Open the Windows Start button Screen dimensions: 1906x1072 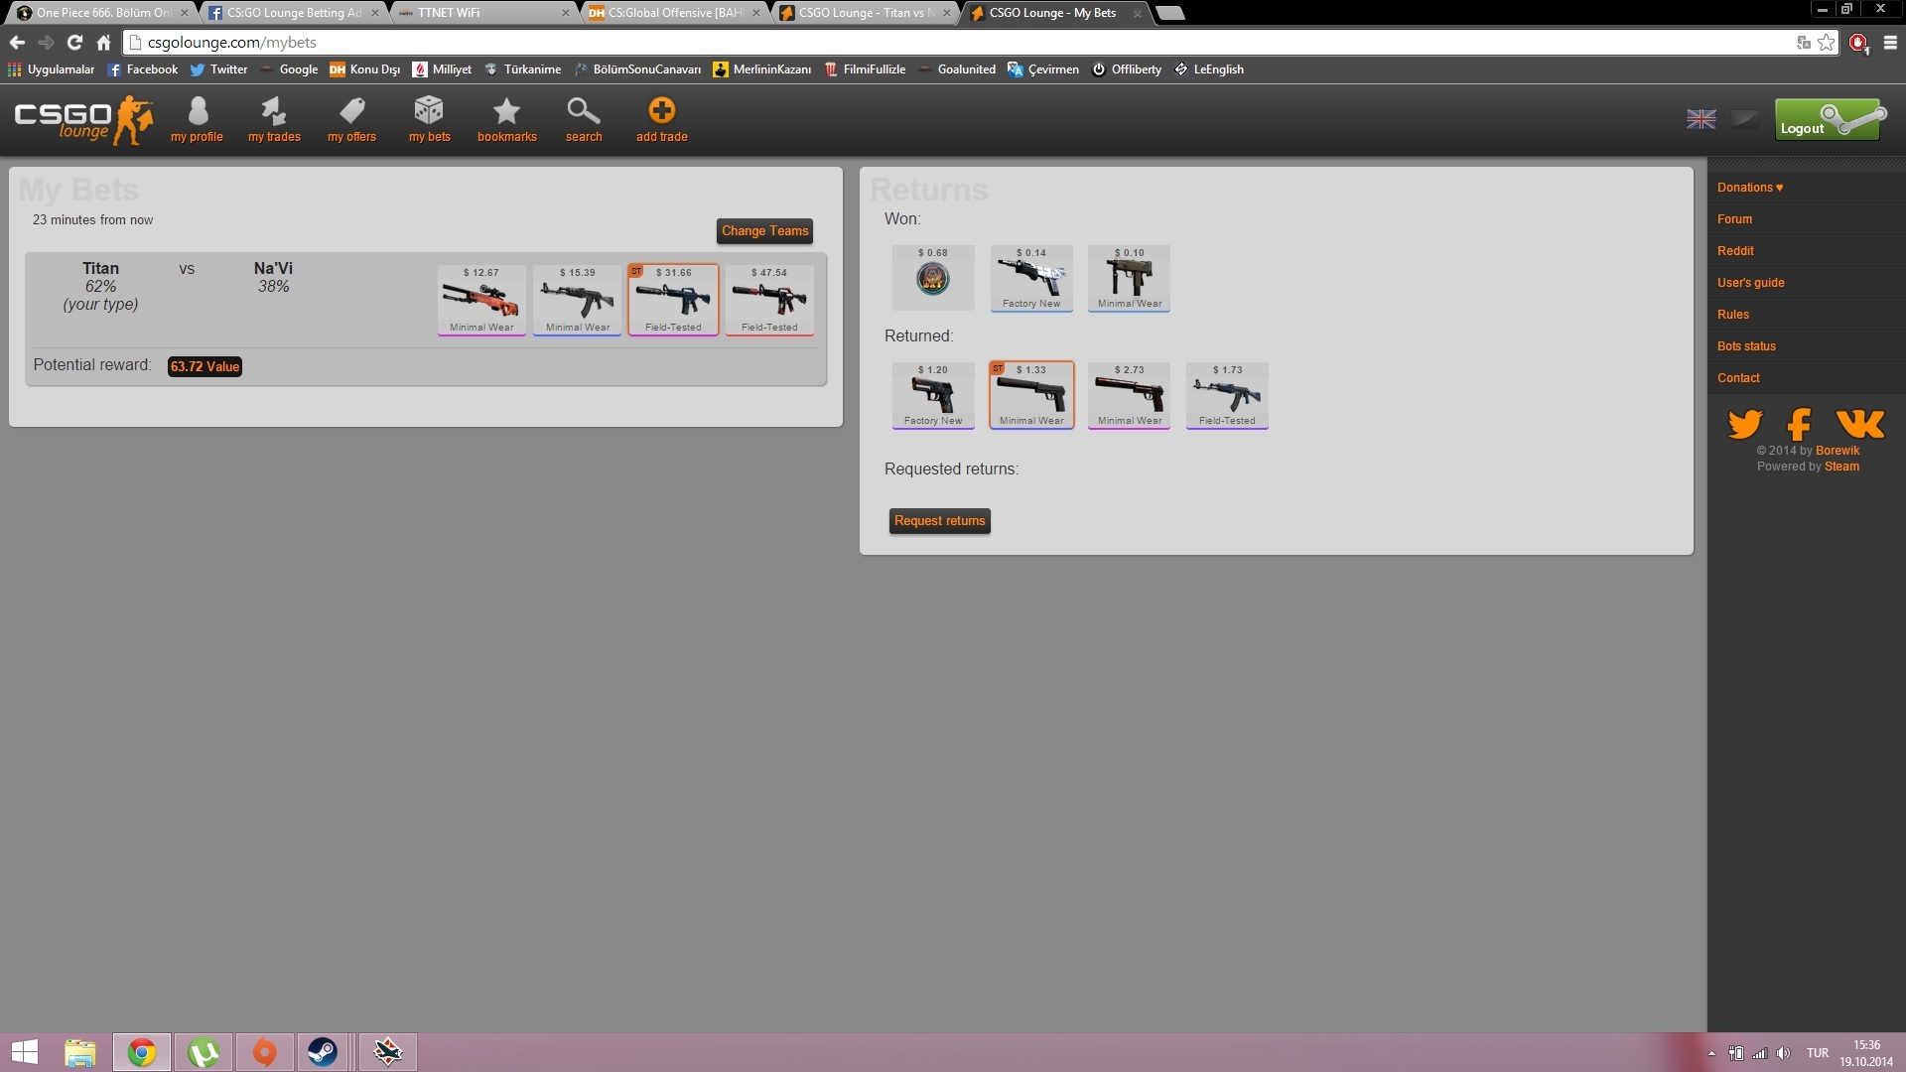tap(25, 1052)
